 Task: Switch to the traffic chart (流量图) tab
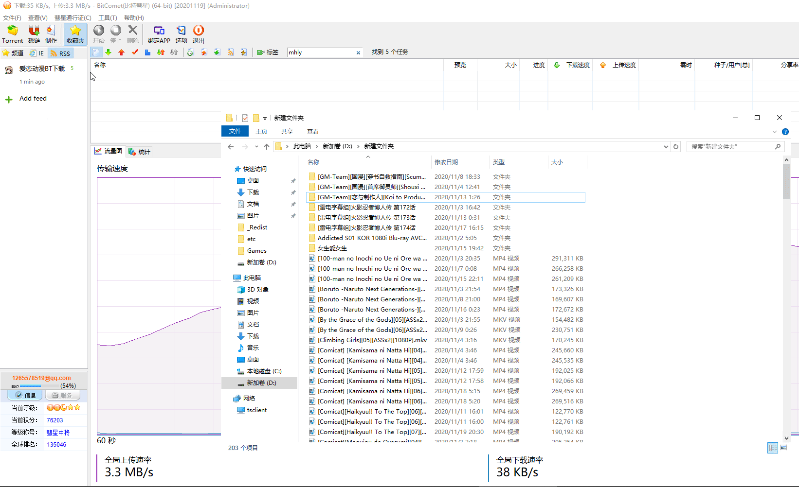pos(108,151)
